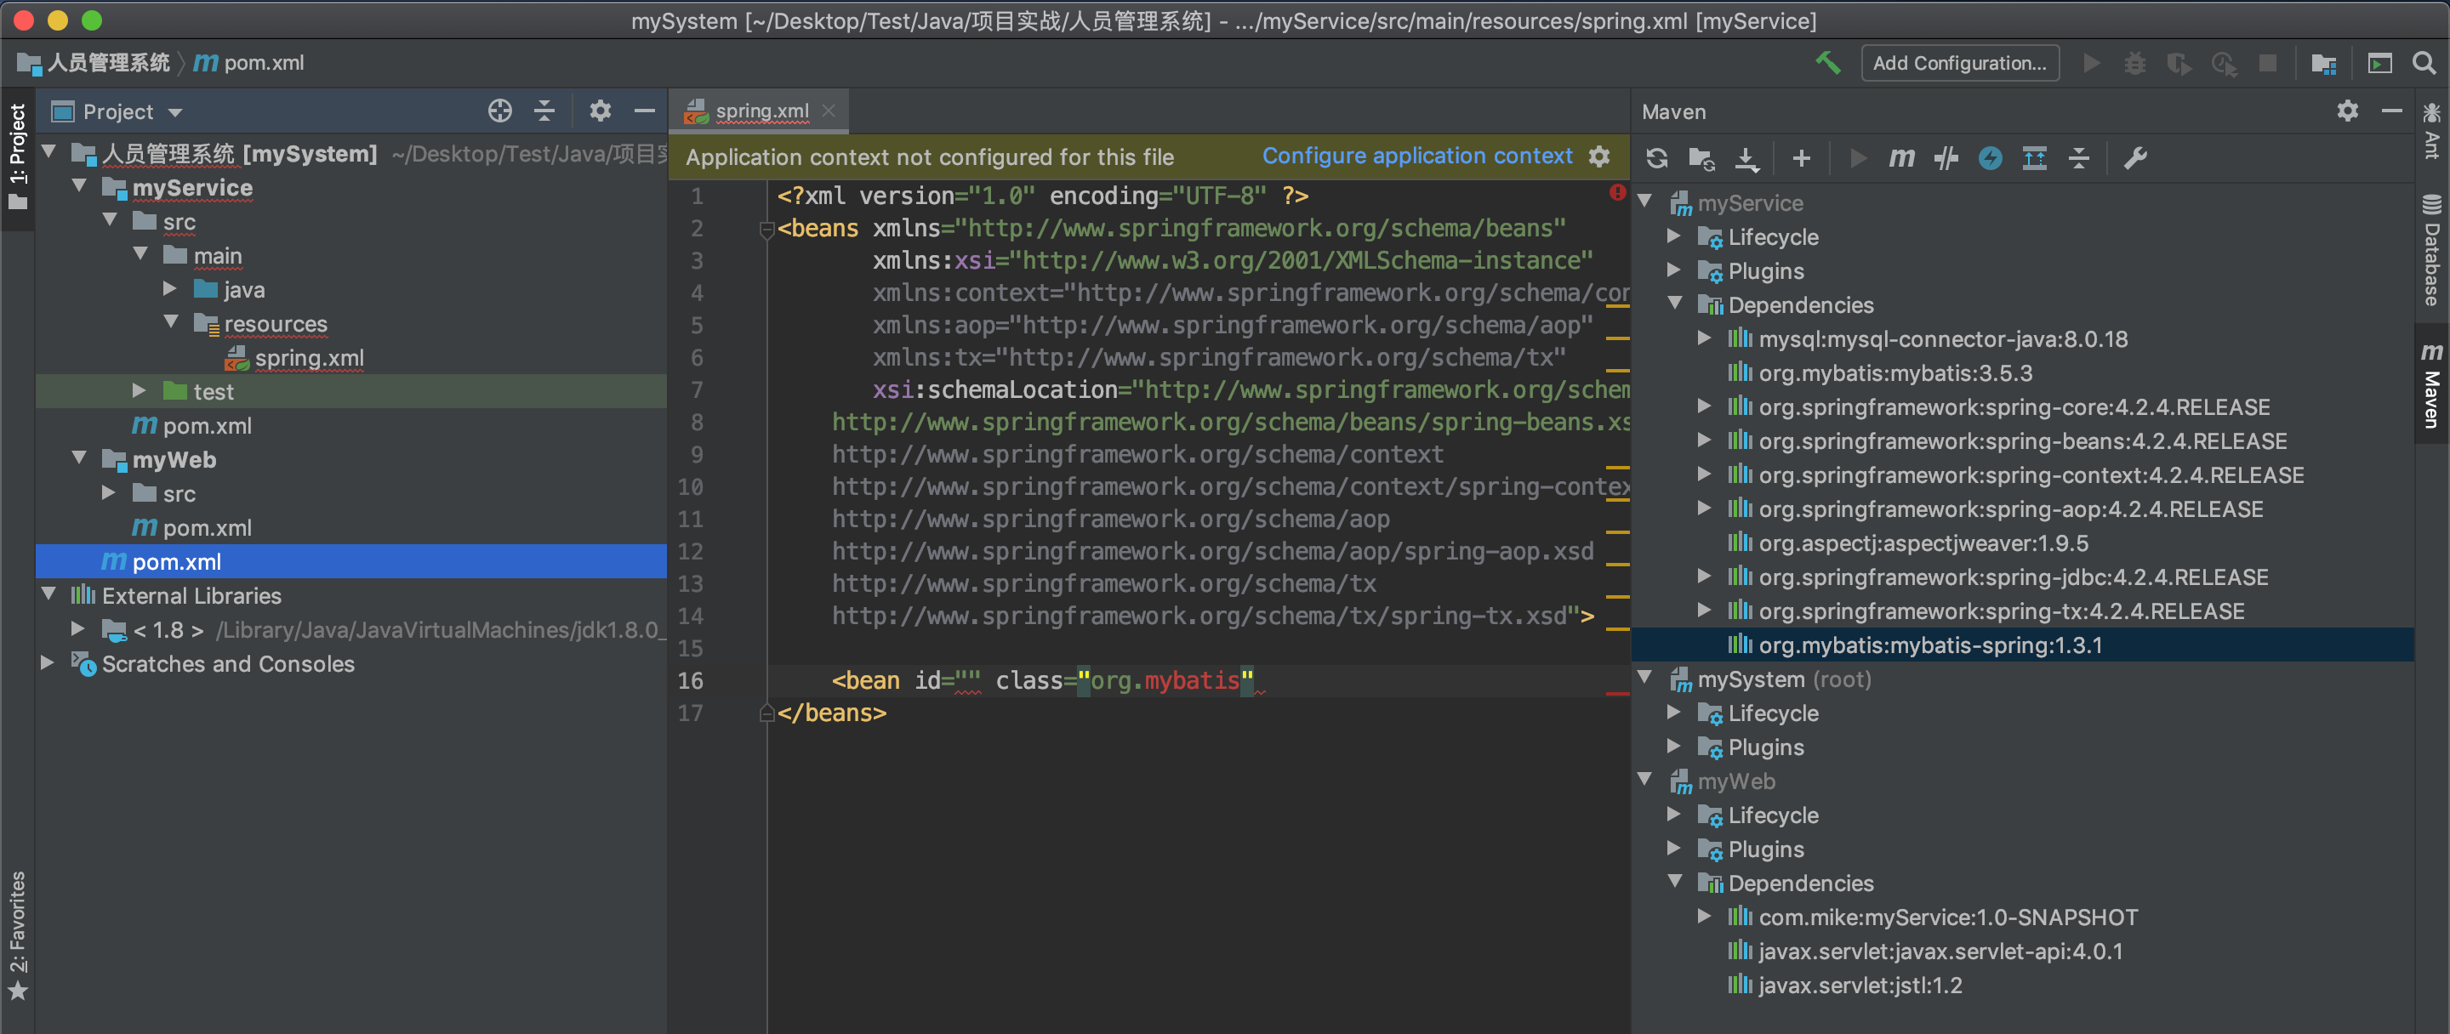
Task: Add Maven project with plus icon
Action: (x=1802, y=158)
